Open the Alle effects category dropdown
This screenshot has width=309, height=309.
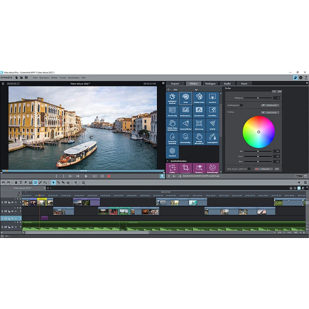point(196,89)
